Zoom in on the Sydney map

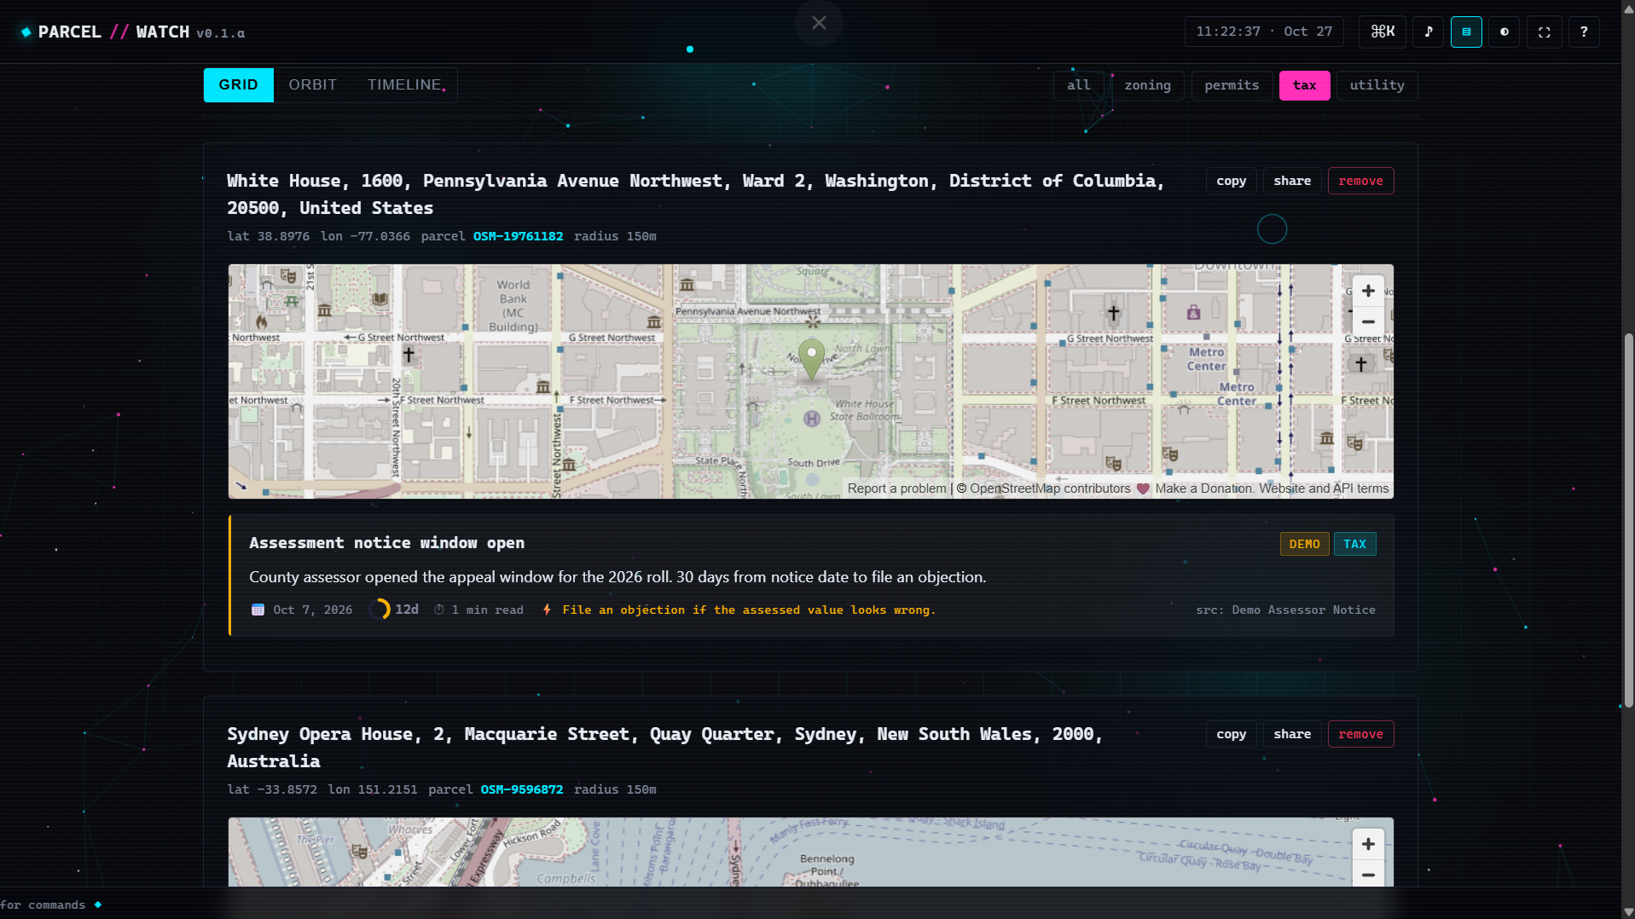click(x=1368, y=844)
